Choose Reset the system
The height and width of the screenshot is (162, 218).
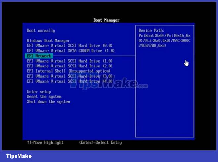point(44,96)
